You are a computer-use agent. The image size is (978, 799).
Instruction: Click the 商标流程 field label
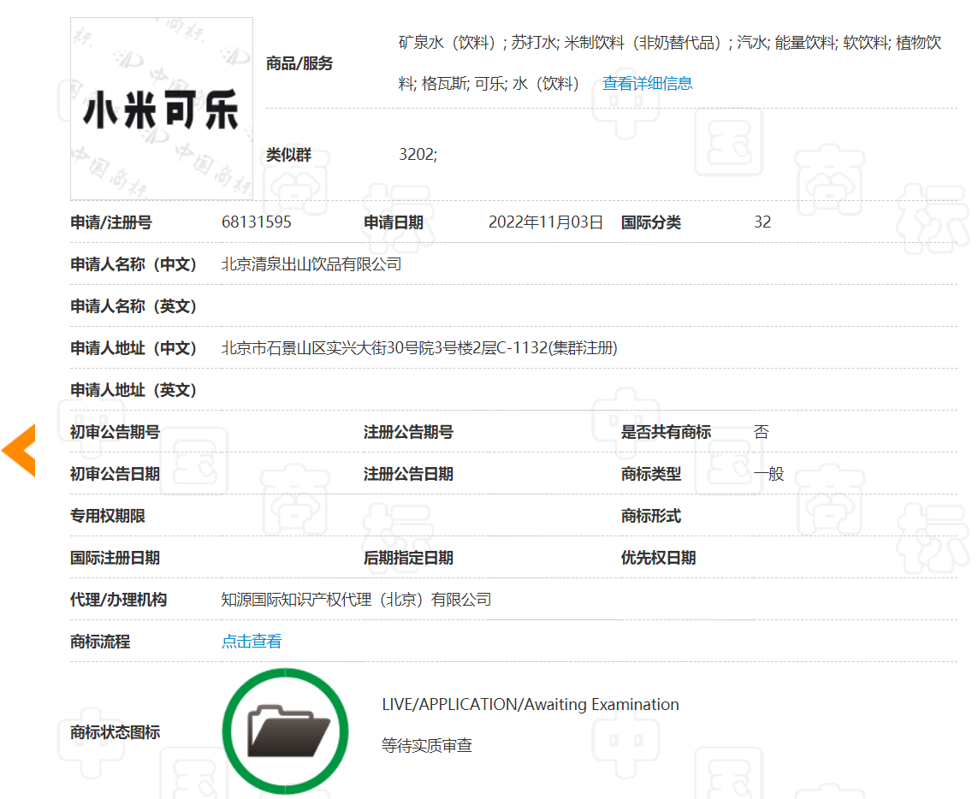(x=100, y=642)
